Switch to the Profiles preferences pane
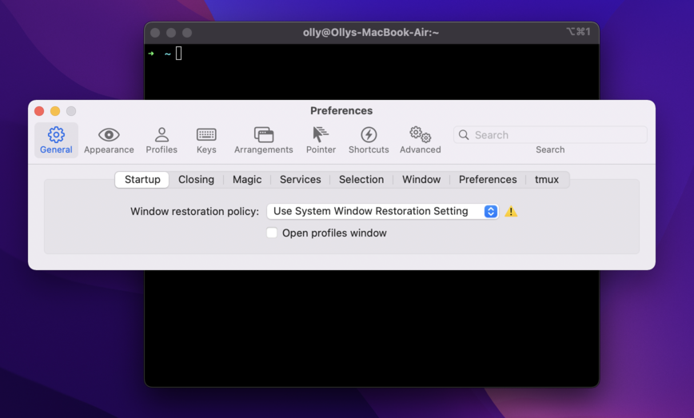Viewport: 694px width, 418px height. pos(162,140)
